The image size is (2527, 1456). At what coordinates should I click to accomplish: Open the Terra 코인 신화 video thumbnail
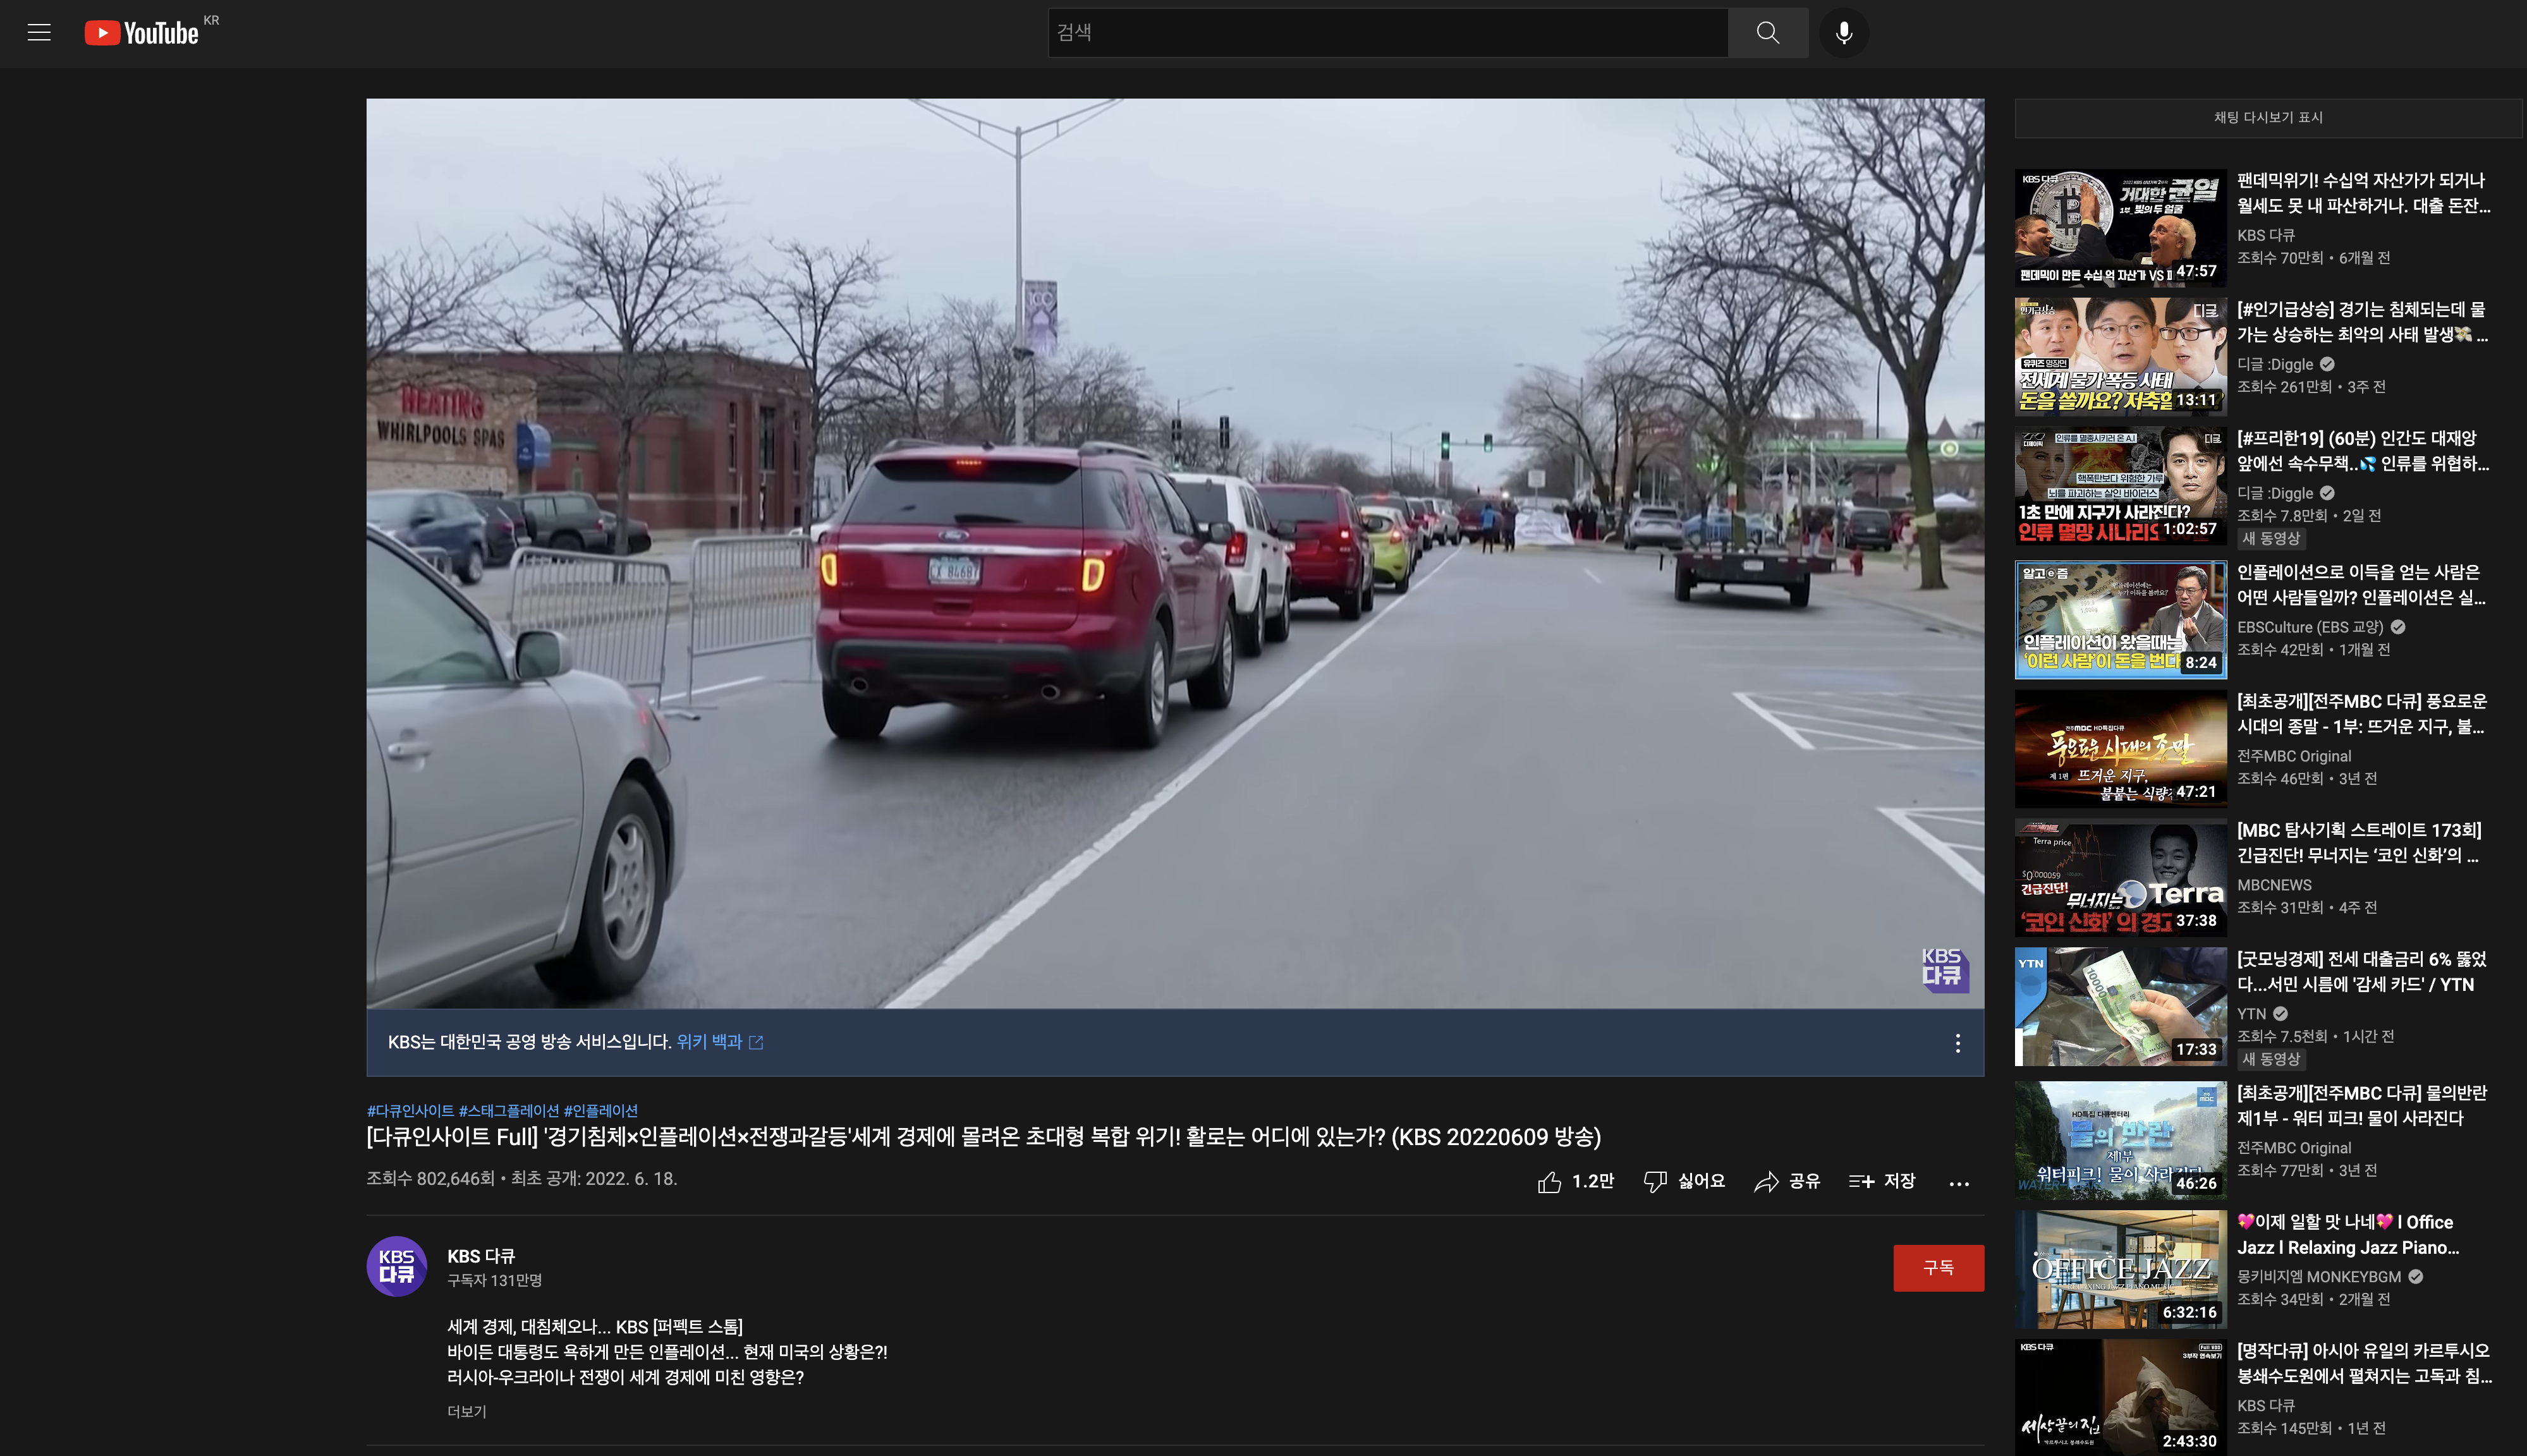coord(2120,878)
